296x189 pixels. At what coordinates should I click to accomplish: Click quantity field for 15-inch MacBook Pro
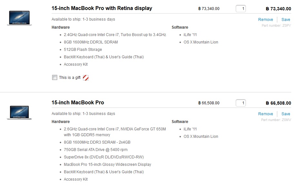(241, 103)
